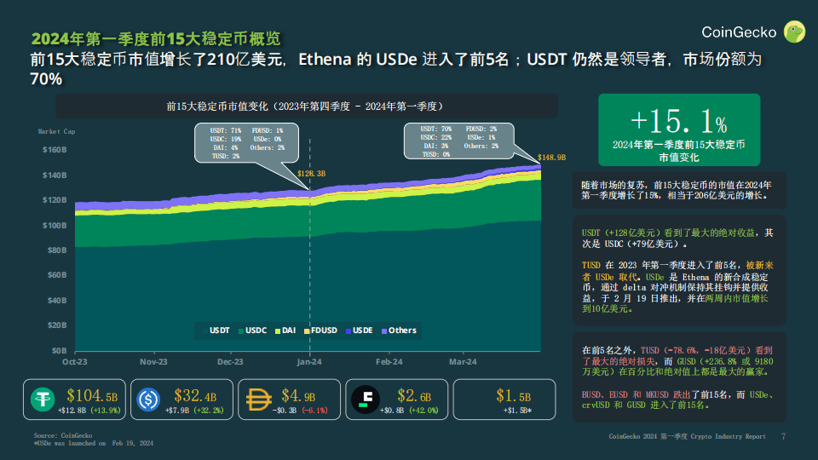Click the $120B y-axis label
Viewport: 818px width, 460px height.
coord(55,200)
